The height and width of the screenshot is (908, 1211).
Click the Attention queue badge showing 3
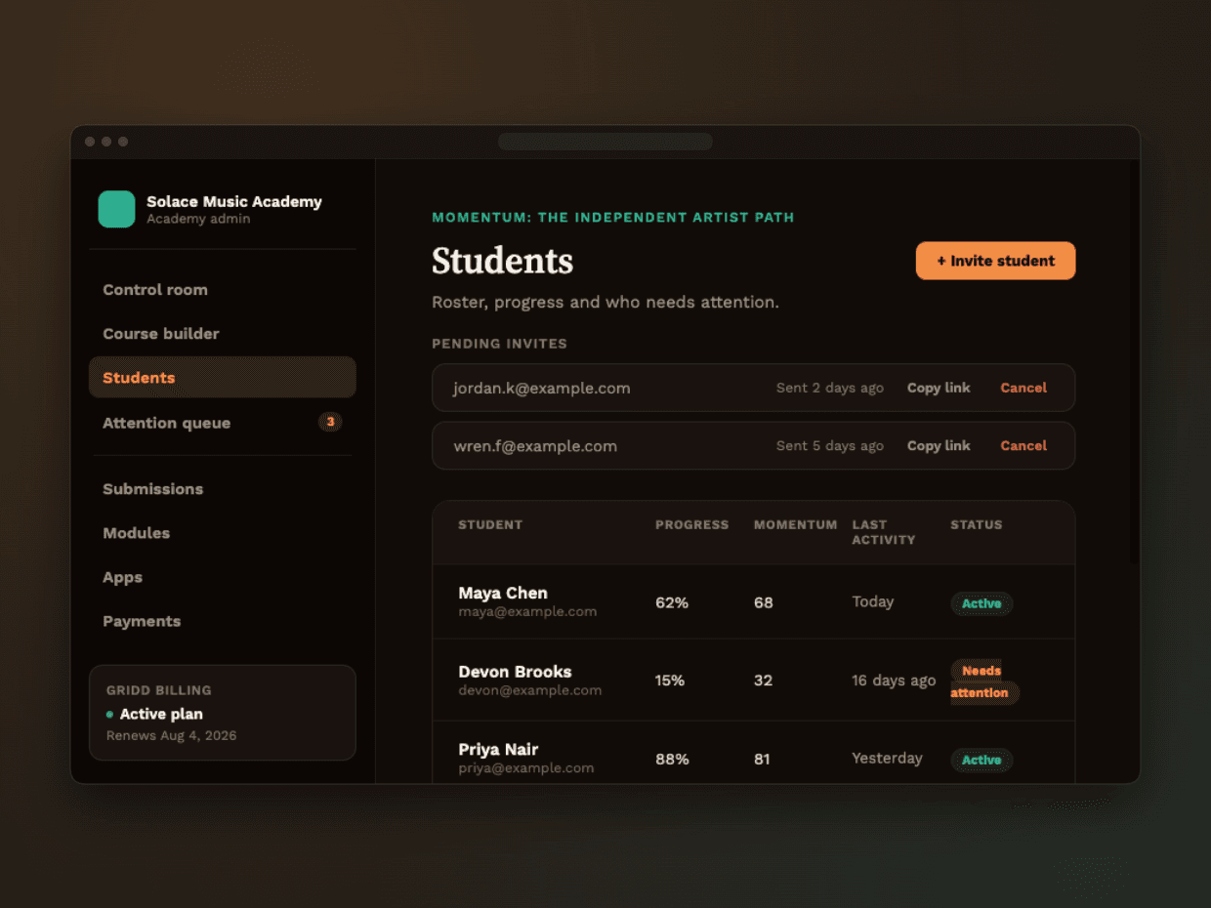(x=330, y=423)
